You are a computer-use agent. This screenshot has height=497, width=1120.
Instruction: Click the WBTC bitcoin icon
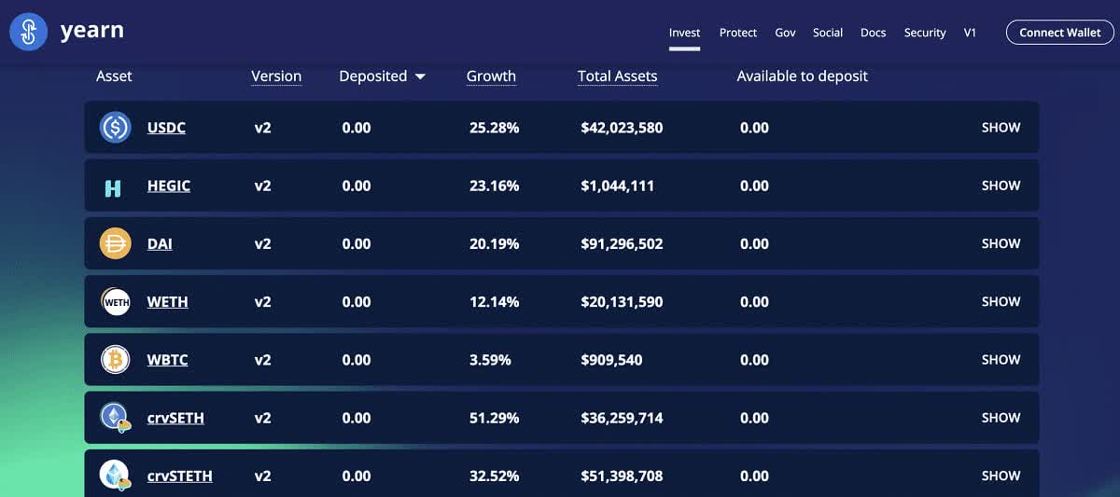[116, 360]
